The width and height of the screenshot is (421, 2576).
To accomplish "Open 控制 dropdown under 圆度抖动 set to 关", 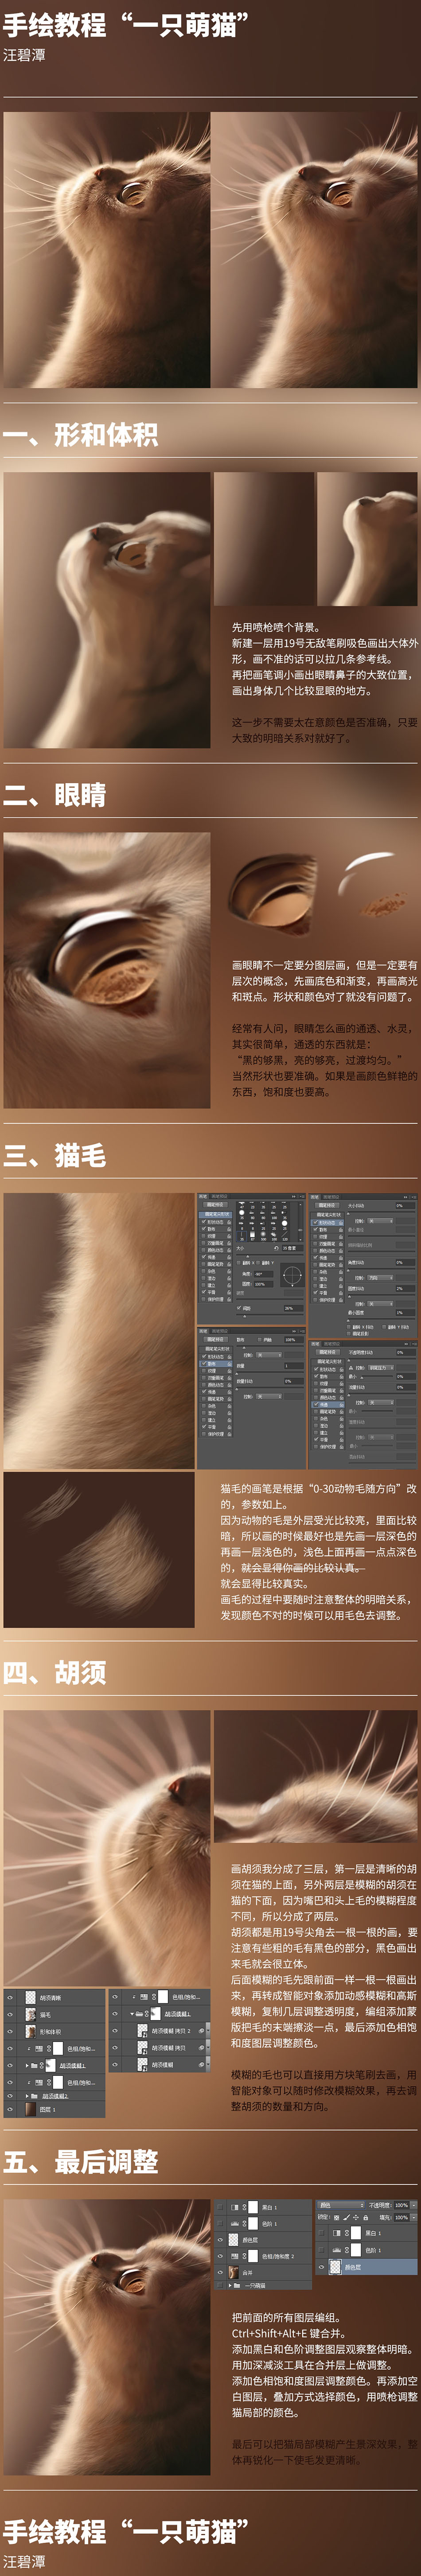I will coord(380,1304).
